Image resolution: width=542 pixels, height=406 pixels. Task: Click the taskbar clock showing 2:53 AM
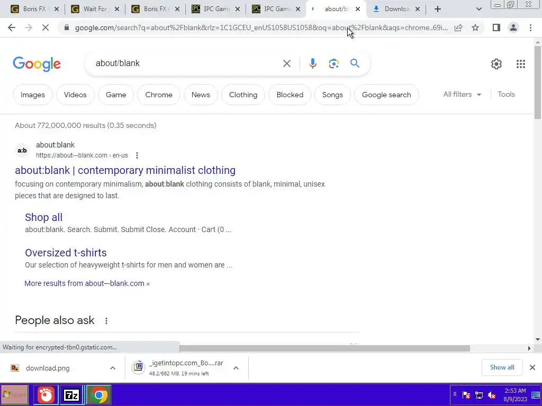(x=515, y=395)
